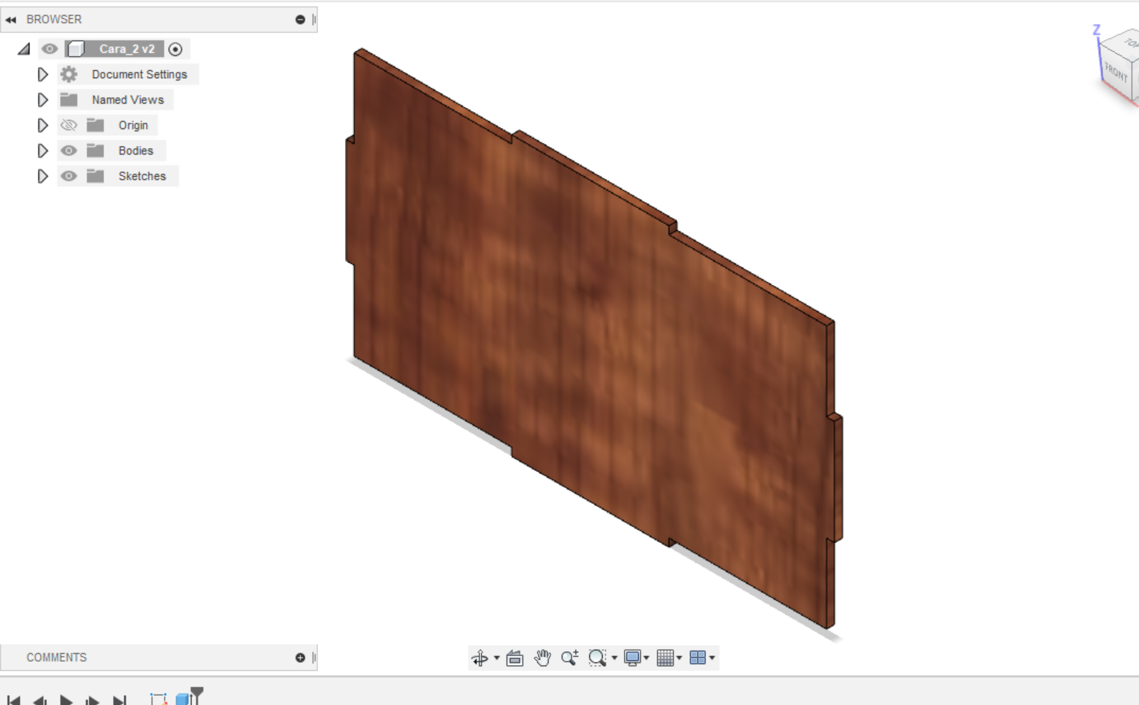Click the extrude feature in timeline
1139x705 pixels.
tap(182, 699)
